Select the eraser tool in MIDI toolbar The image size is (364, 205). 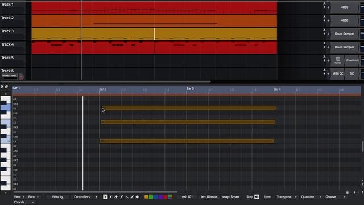116,197
